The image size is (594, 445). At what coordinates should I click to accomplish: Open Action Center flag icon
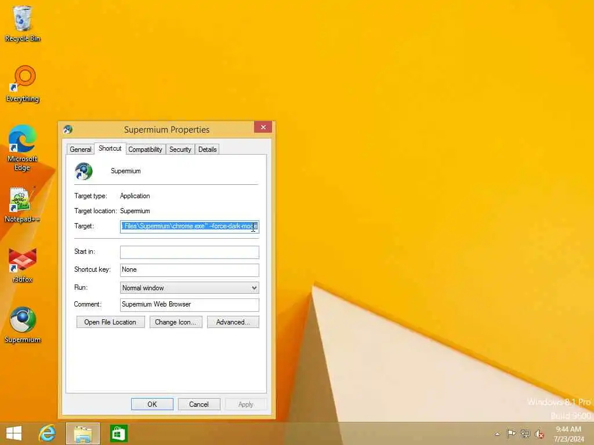[511, 433]
